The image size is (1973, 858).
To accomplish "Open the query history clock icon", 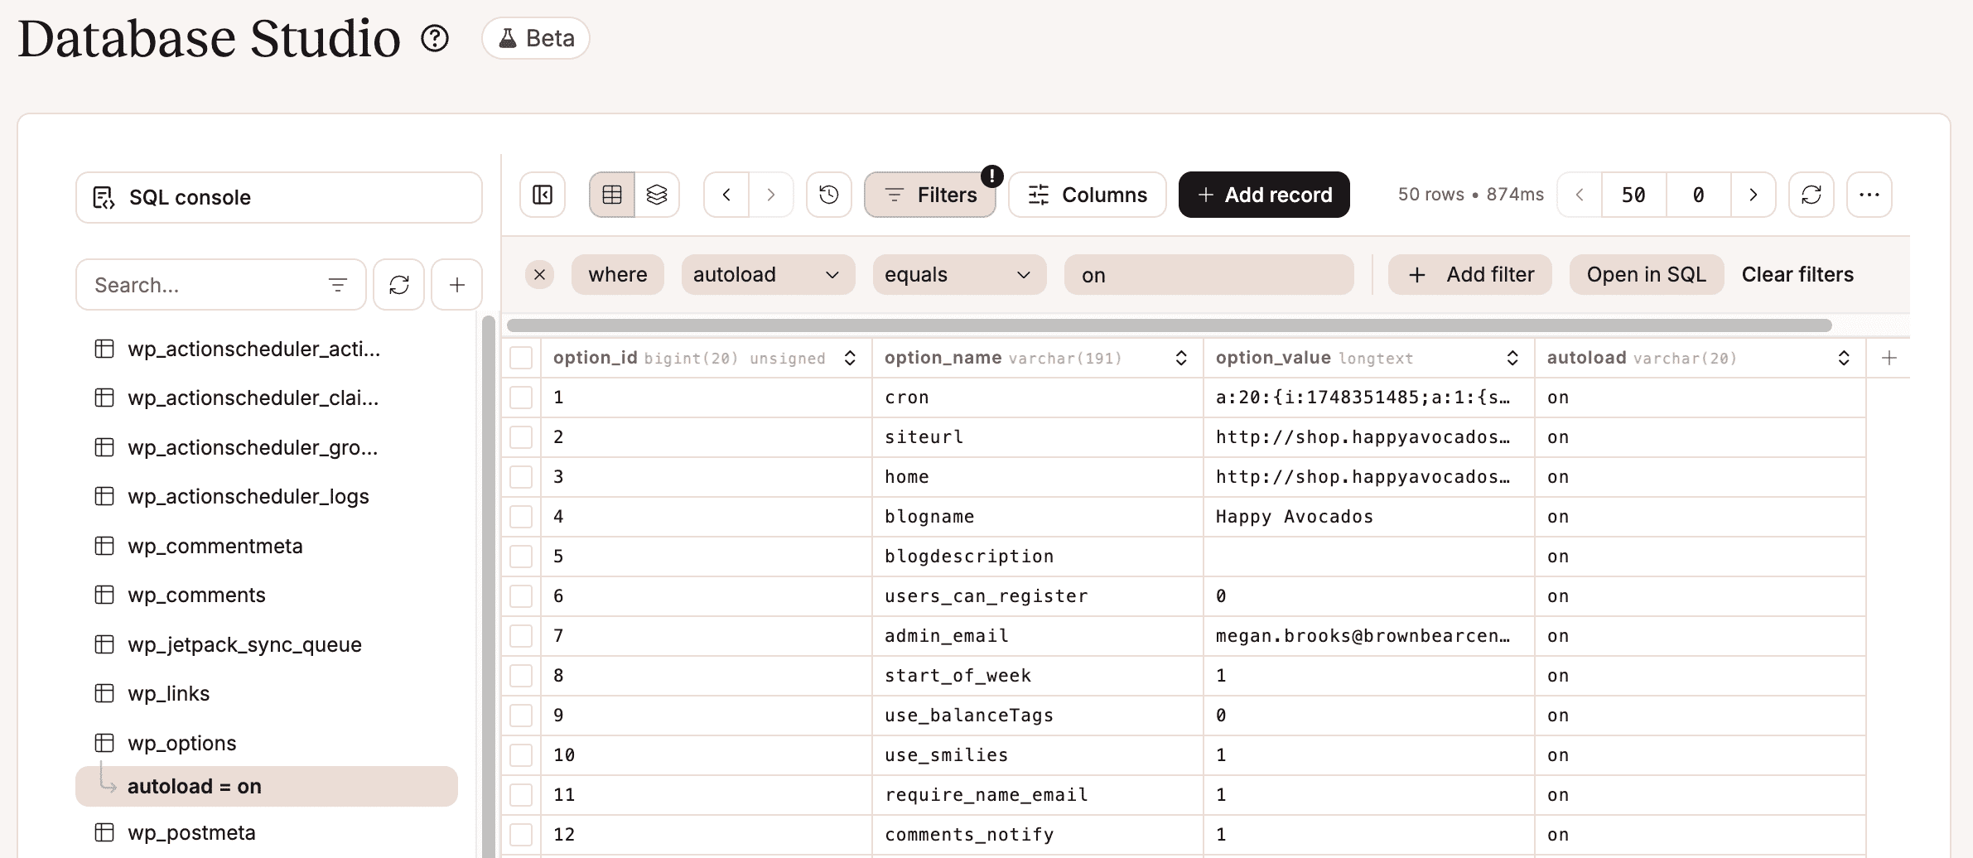I will (829, 195).
